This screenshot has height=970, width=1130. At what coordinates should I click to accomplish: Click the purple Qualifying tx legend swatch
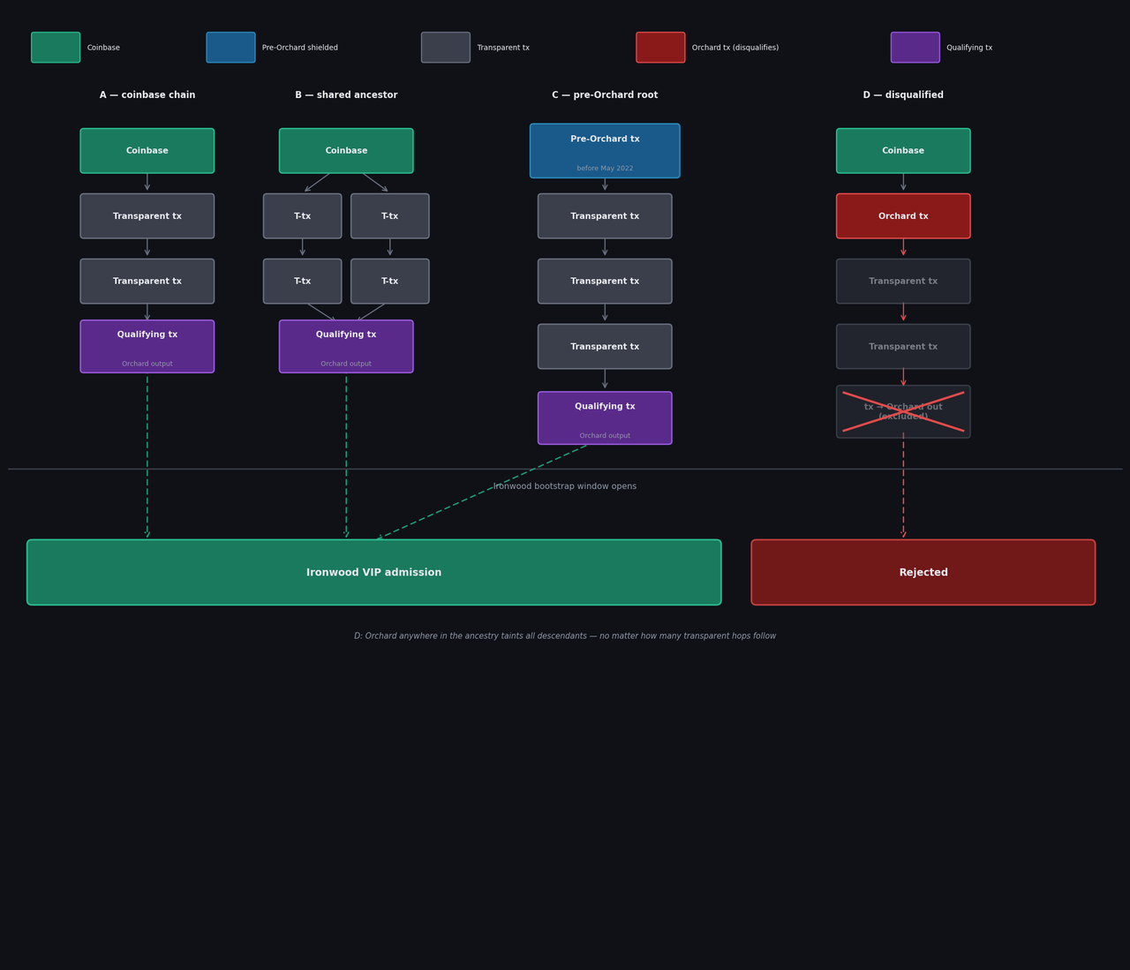coord(915,48)
